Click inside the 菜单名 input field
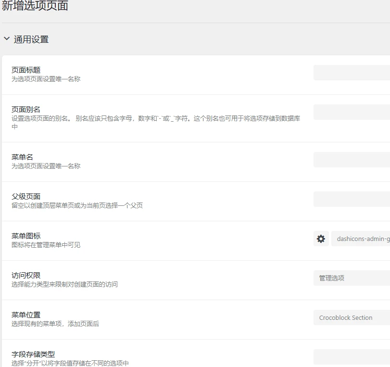The height and width of the screenshot is (367, 390). [x=351, y=160]
